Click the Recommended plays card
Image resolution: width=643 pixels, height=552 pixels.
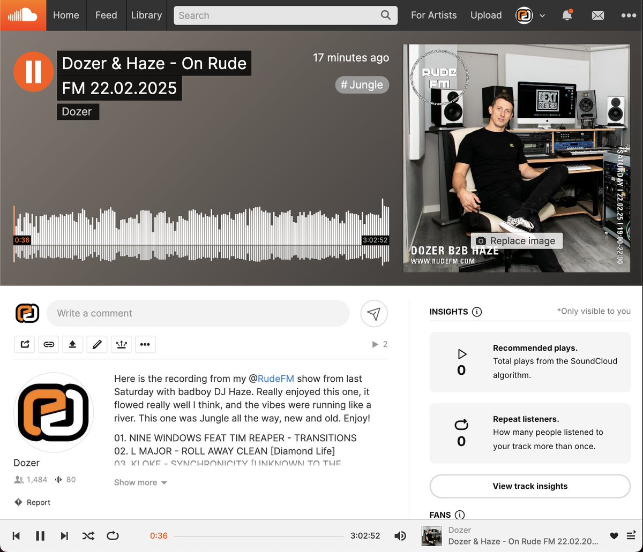530,362
